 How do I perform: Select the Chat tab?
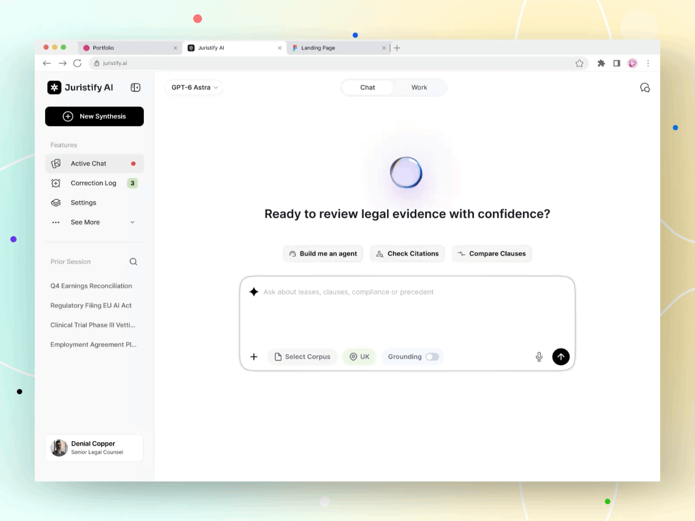pyautogui.click(x=368, y=87)
